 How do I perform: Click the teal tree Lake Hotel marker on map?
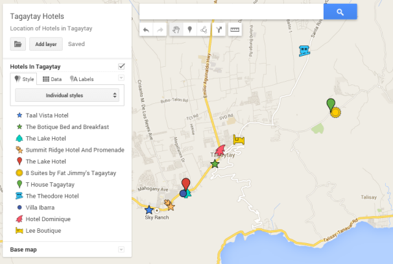(188, 194)
